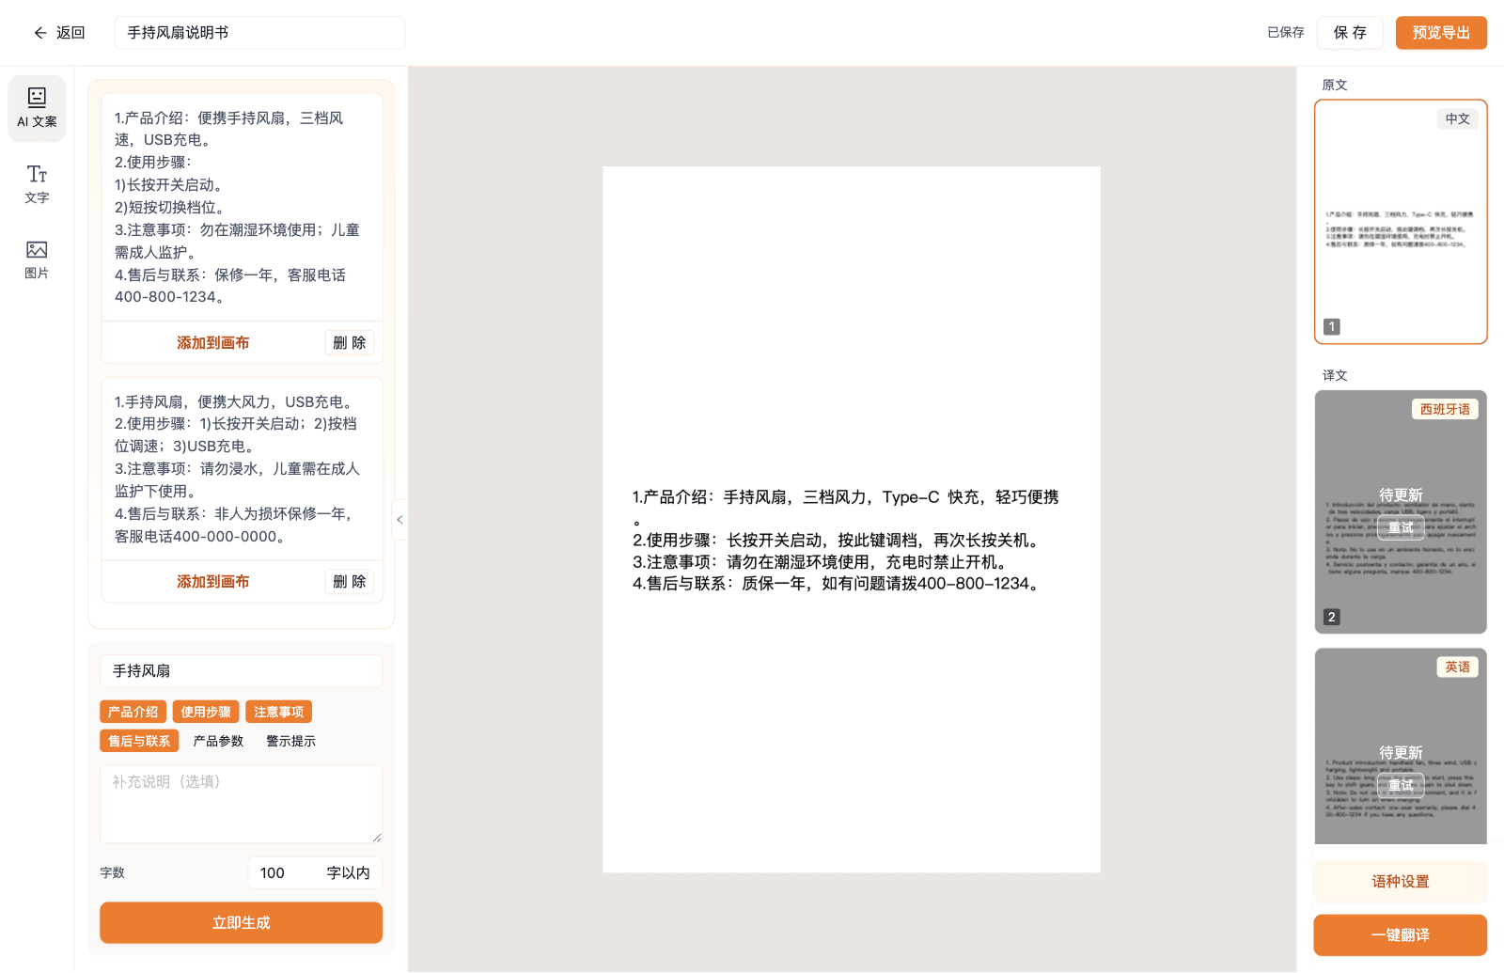Collapse the left panel with the chevron handle
The image size is (1504, 973).
(399, 520)
